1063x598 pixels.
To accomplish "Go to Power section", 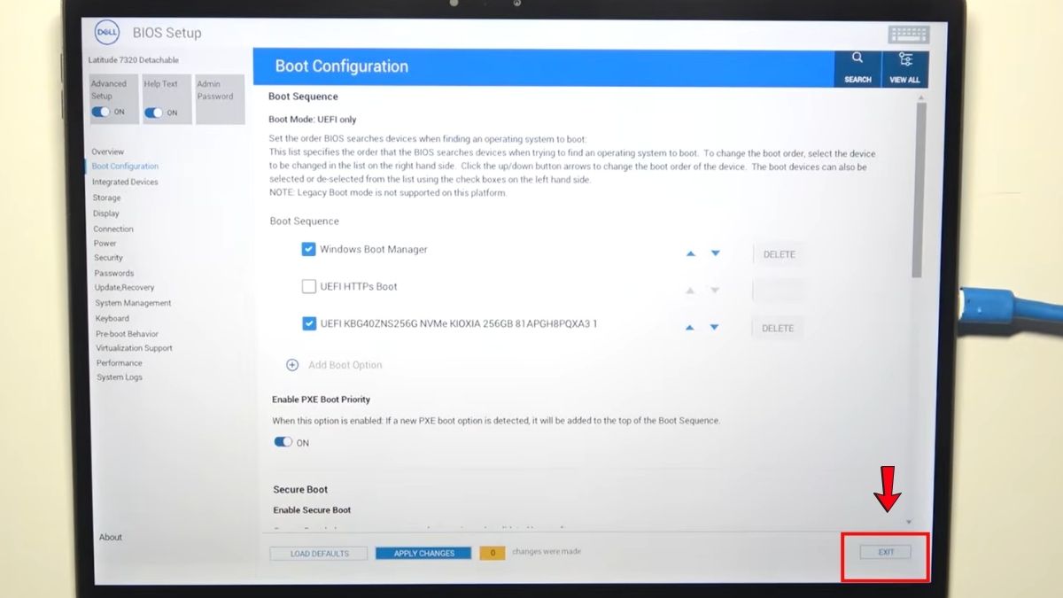I will (x=105, y=244).
